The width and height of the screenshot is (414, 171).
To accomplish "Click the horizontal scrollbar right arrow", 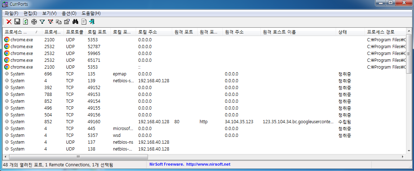I will point(403,157).
